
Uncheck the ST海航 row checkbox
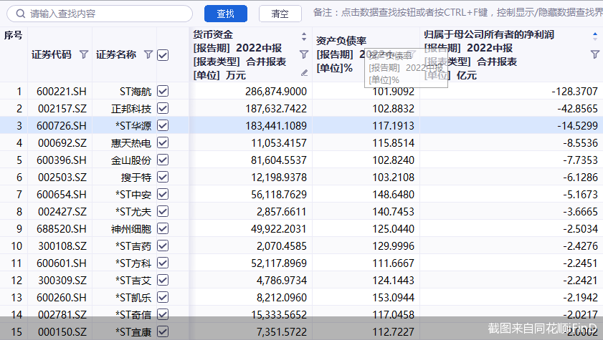click(163, 92)
